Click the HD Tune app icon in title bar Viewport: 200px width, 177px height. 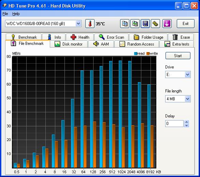[5, 5]
